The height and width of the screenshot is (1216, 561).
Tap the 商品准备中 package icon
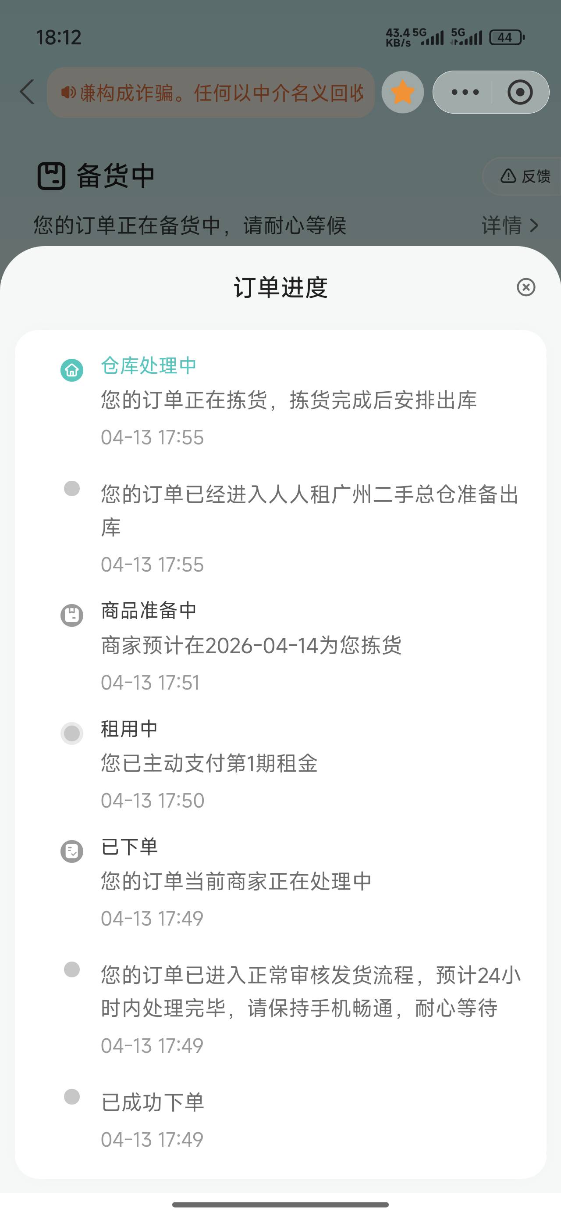(x=72, y=615)
